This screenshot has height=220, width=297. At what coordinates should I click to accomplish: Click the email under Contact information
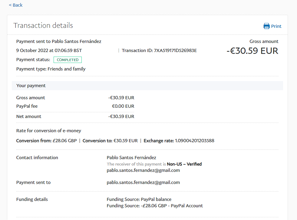point(143,170)
